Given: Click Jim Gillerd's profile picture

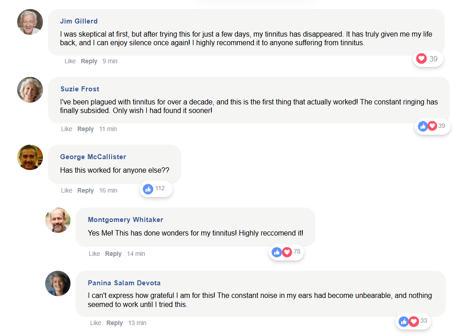Looking at the screenshot, I should point(30,22).
